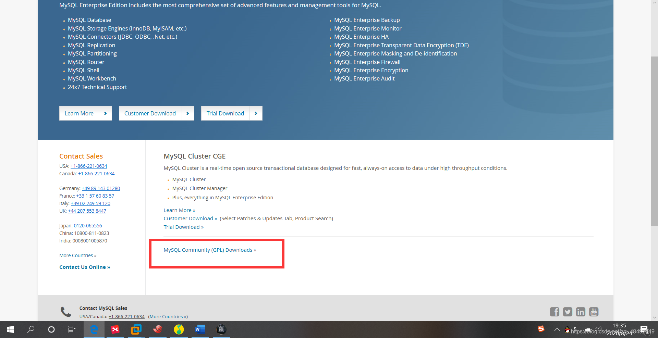658x338 pixels.
Task: Select 'MySQL Enterprise Monitor' list text
Action: (x=368, y=28)
